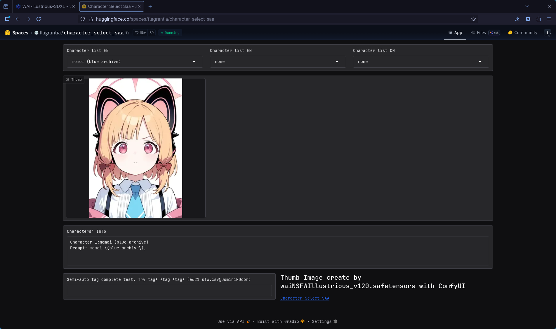The height and width of the screenshot is (329, 556).
Task: Switch to WAI-illustrious-SDXL browser tab
Action: click(43, 6)
